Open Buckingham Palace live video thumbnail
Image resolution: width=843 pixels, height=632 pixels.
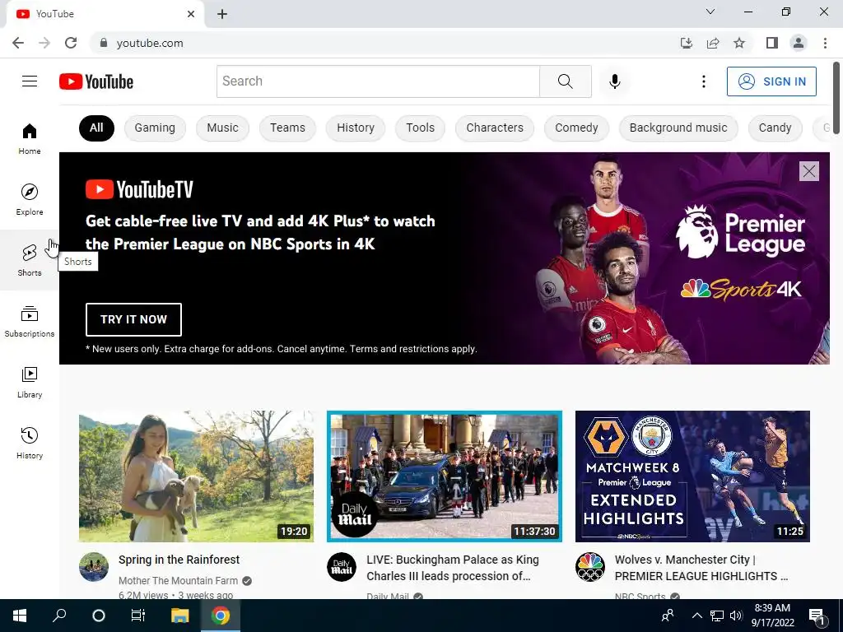tap(445, 476)
